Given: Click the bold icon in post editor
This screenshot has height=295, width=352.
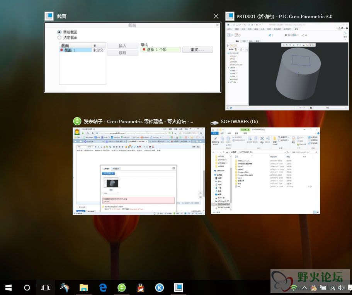Looking at the screenshot, I should coord(96,147).
